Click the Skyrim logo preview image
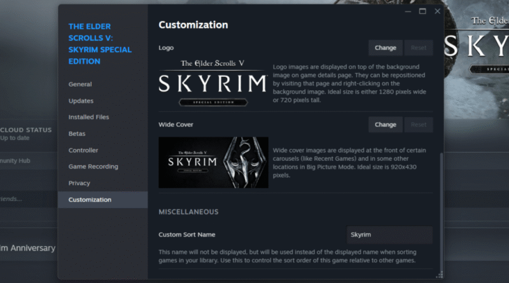The width and height of the screenshot is (509, 283). pos(213,83)
